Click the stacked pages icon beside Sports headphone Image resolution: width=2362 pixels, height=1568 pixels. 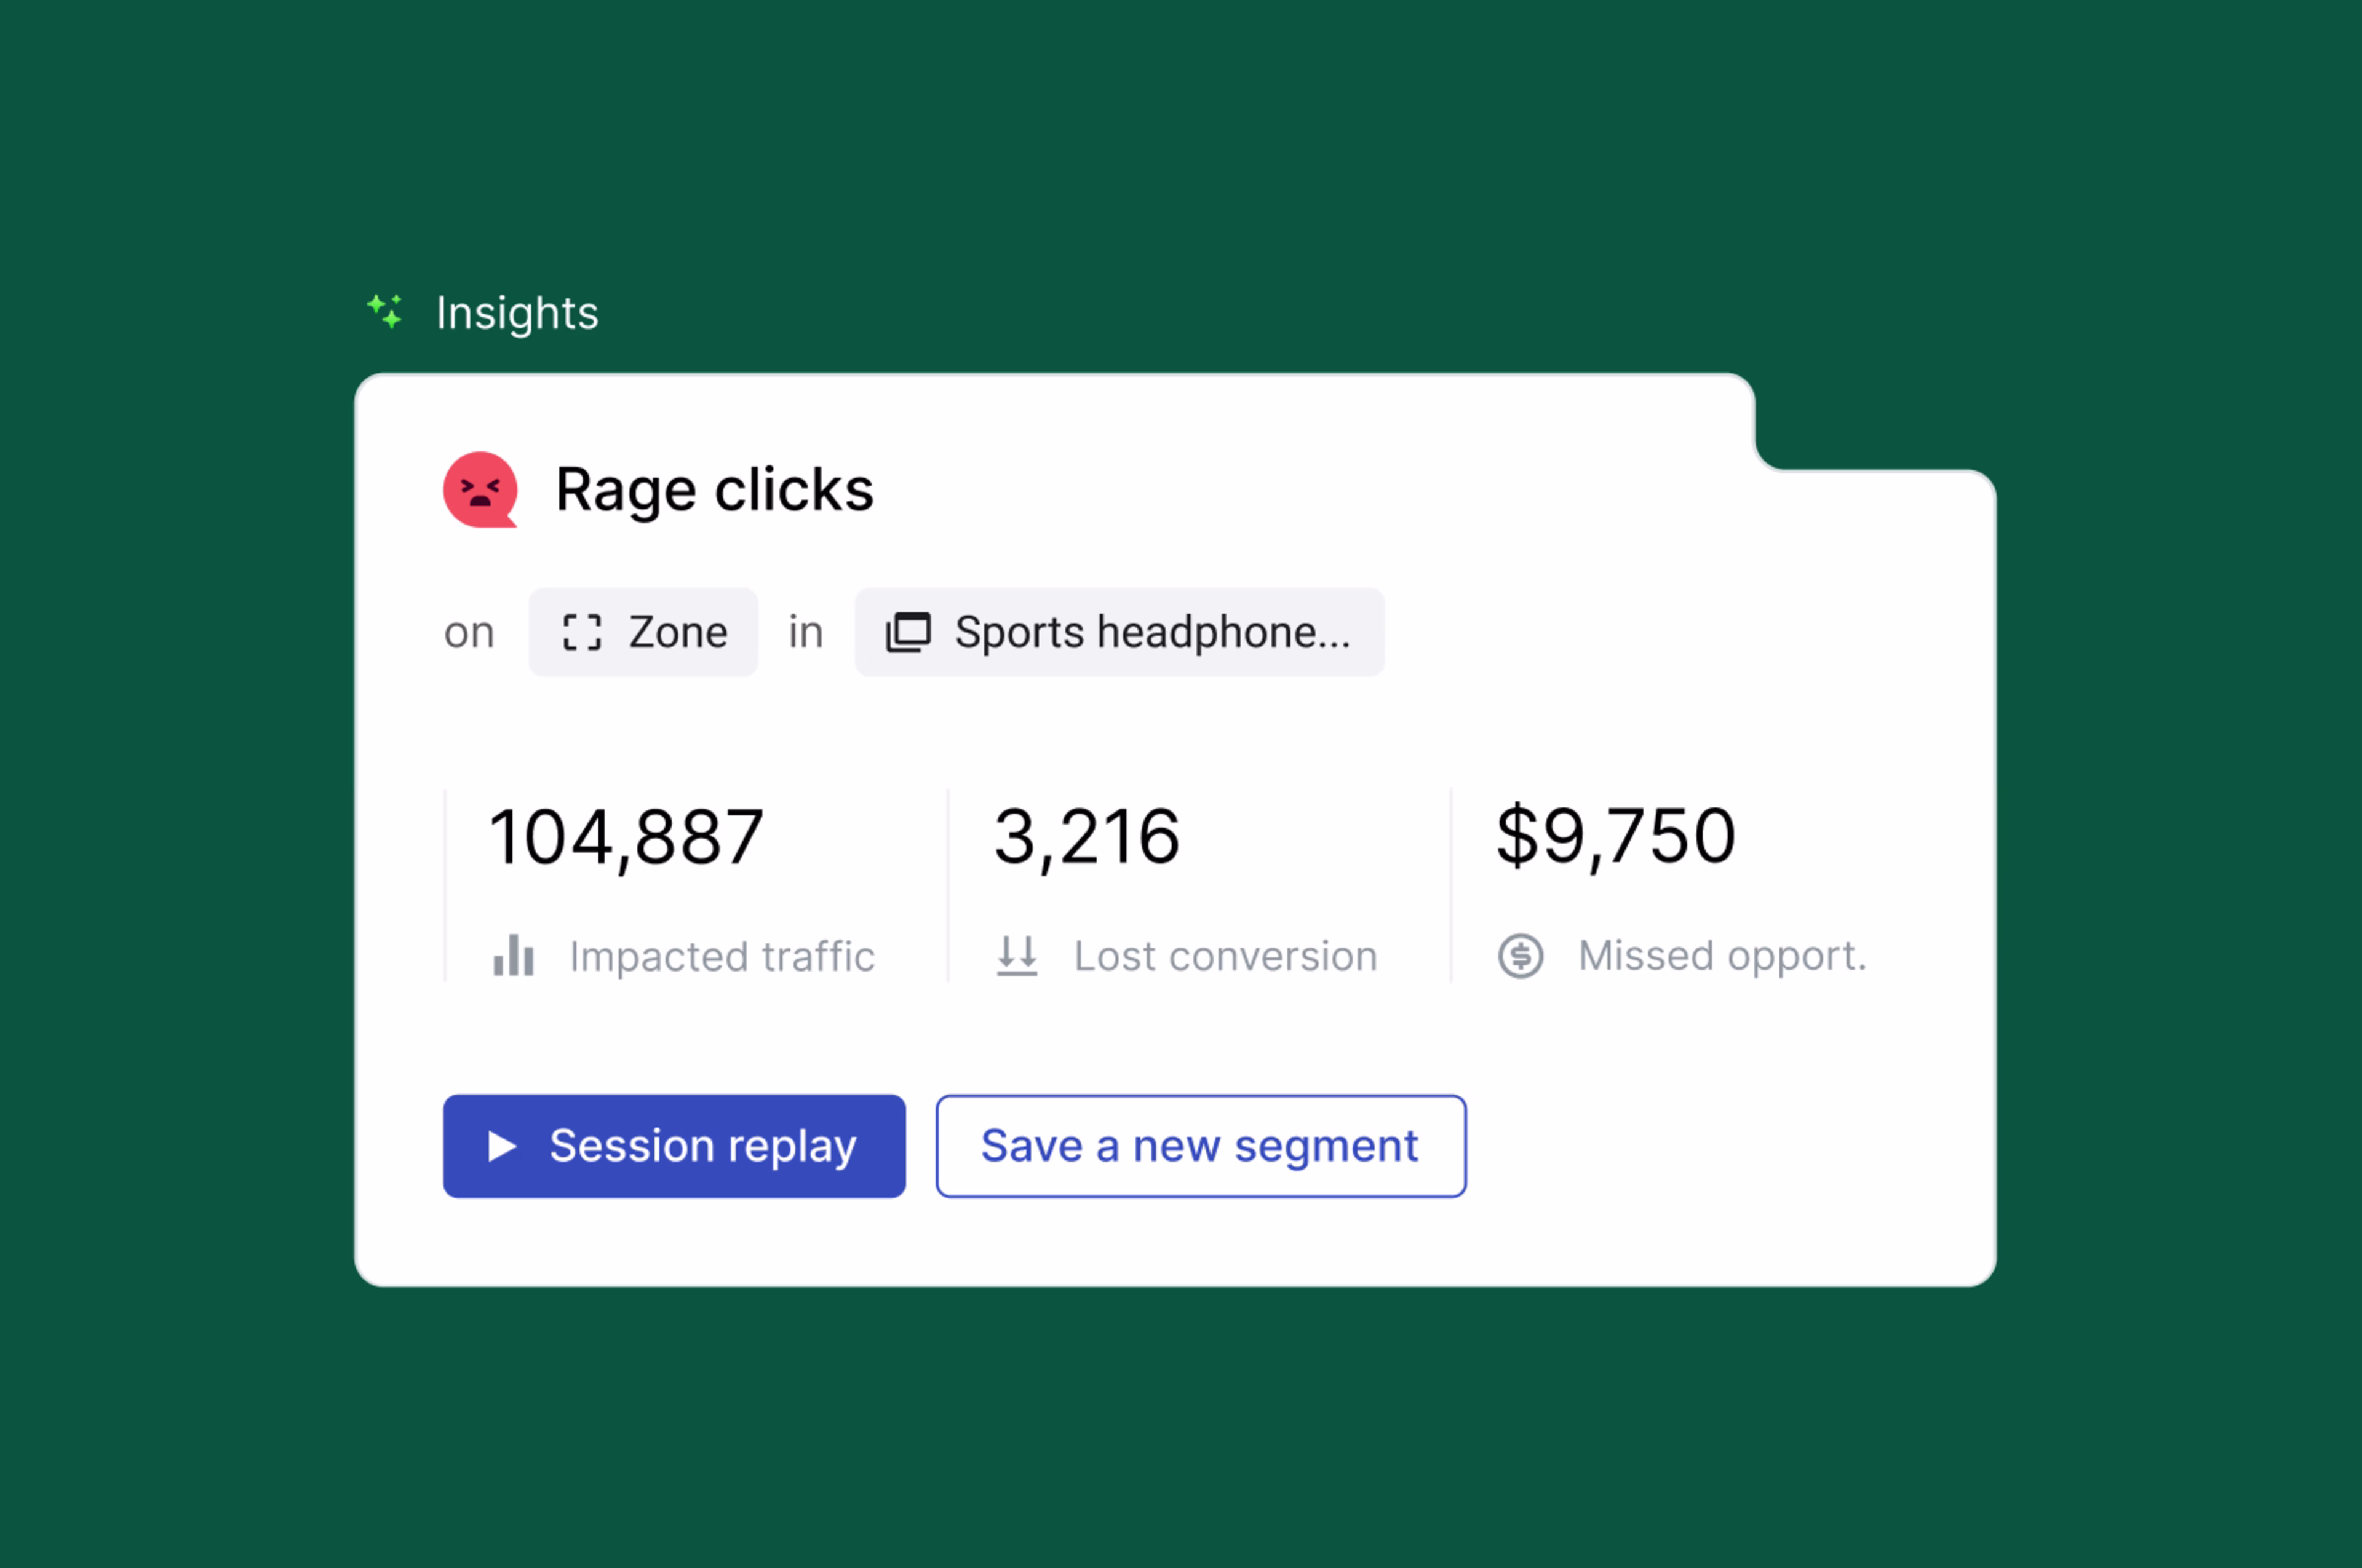tap(909, 632)
